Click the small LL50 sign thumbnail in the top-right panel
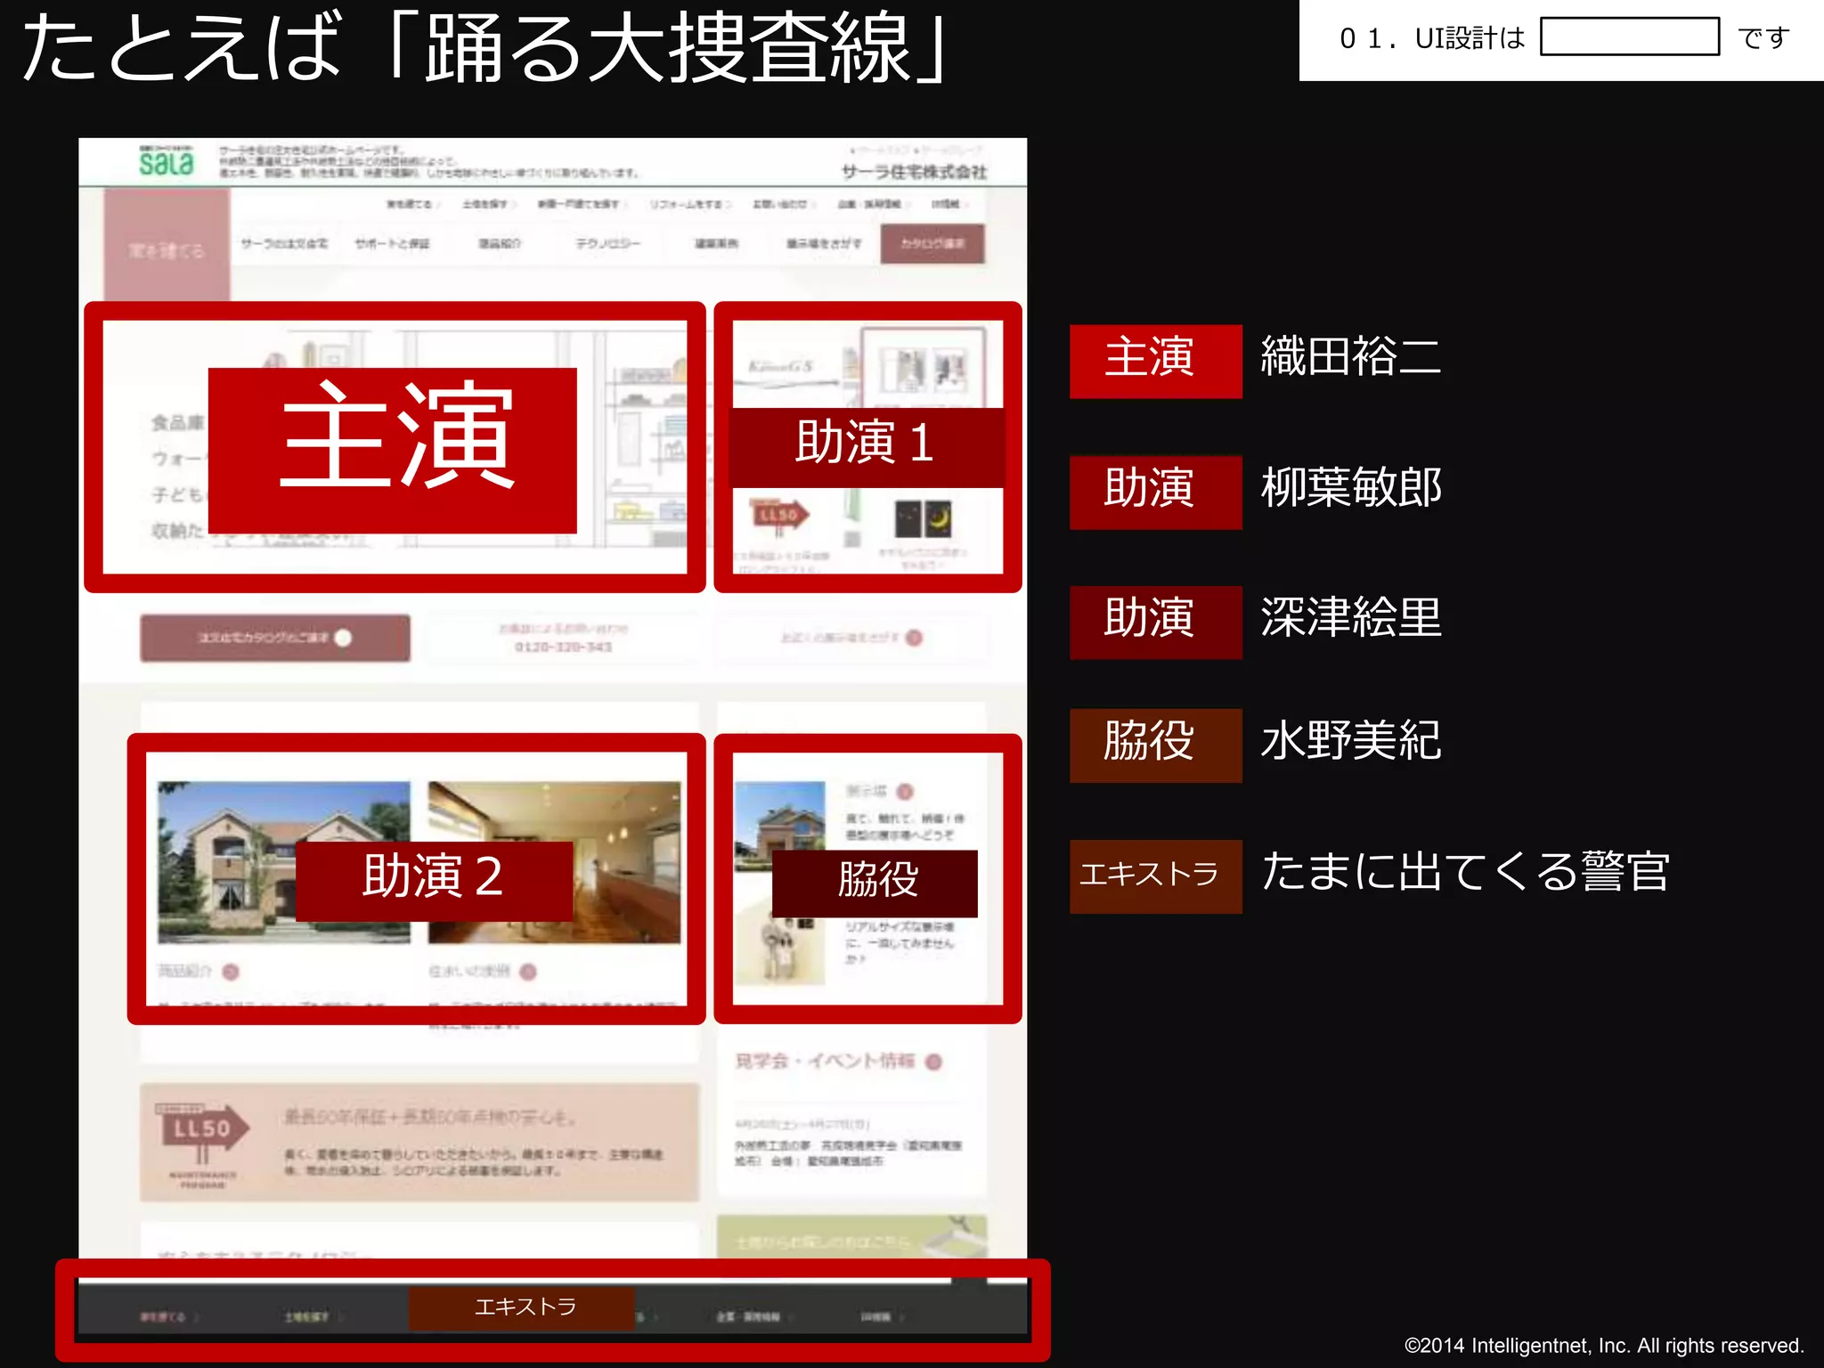The width and height of the screenshot is (1824, 1368). 779,515
